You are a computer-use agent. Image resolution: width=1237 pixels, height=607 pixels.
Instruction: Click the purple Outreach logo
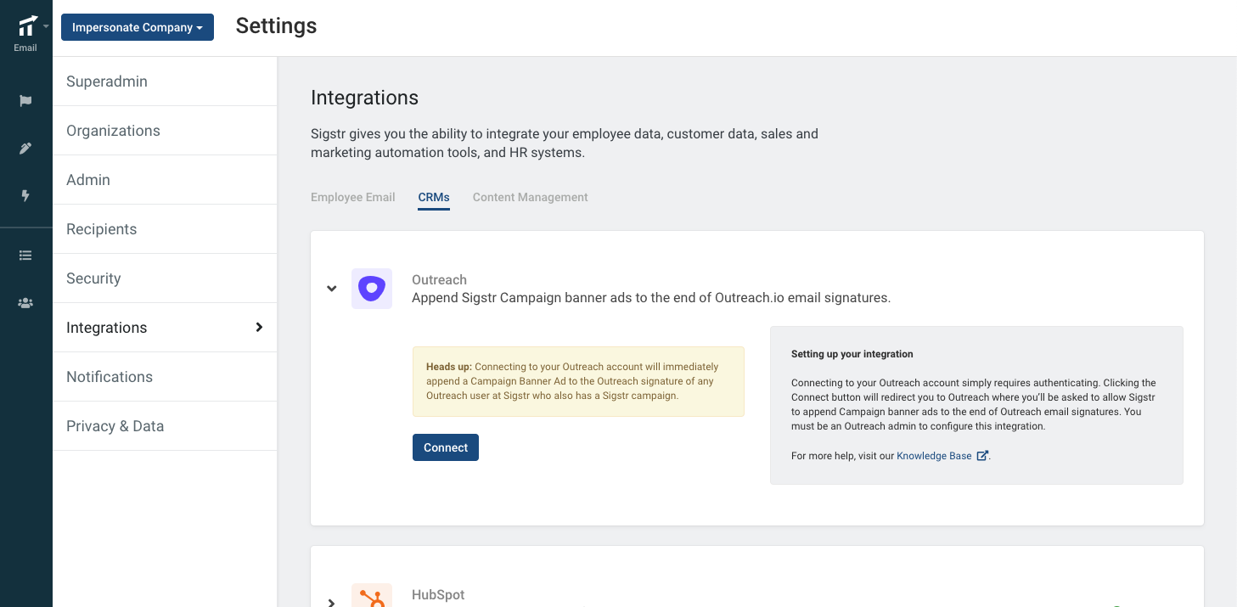(372, 289)
